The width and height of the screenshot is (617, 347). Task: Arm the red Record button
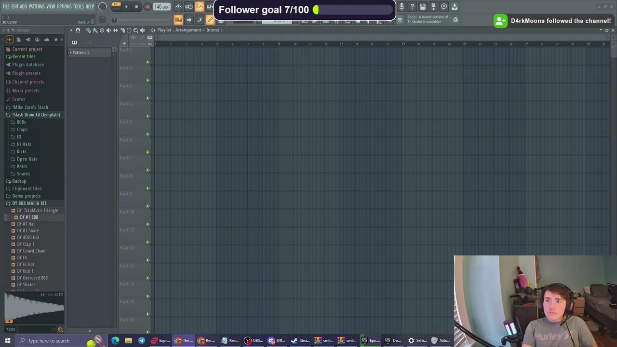(148, 7)
